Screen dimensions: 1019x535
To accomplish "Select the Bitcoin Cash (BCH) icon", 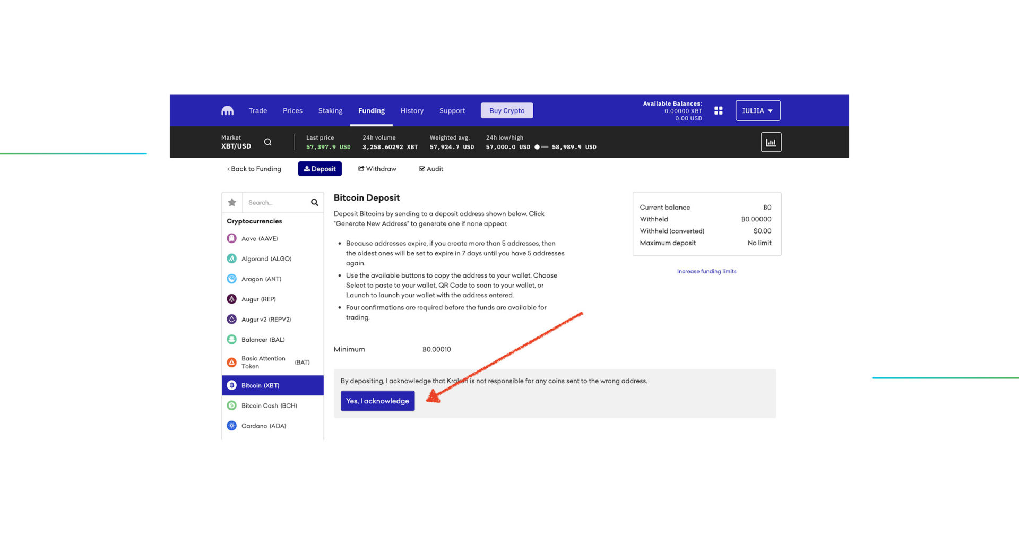I will (x=232, y=405).
